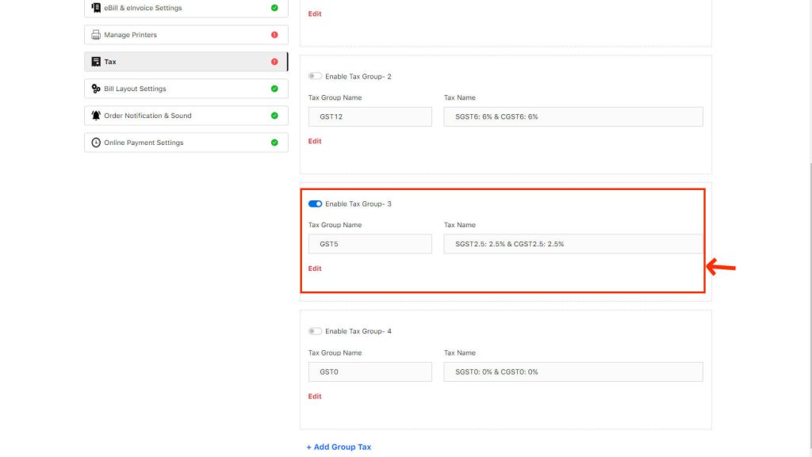Click the eBill & eInvoice Settings receipt icon
The height and width of the screenshot is (457, 812).
(x=96, y=8)
